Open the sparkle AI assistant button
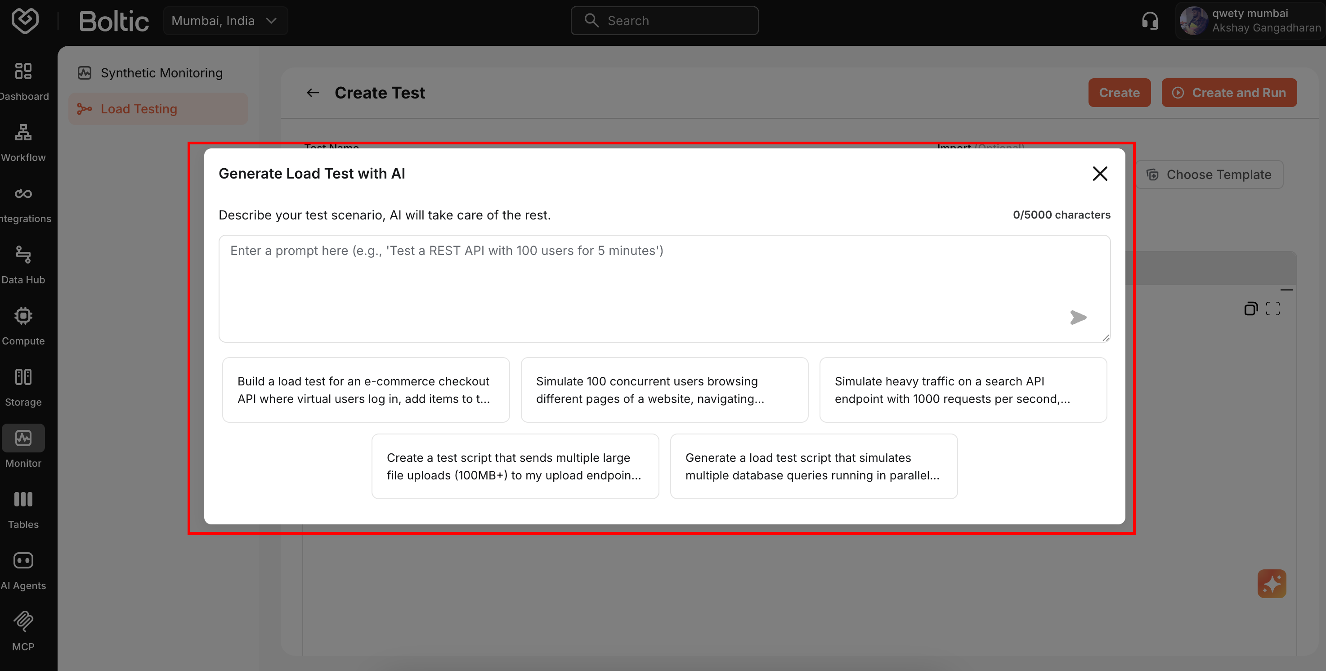 coord(1272,583)
